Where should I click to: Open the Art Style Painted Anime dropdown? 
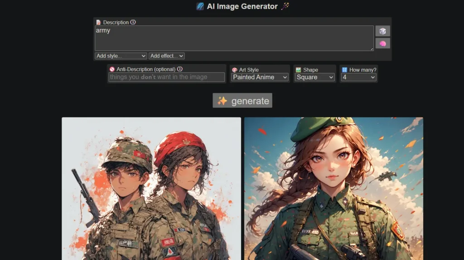pyautogui.click(x=260, y=77)
